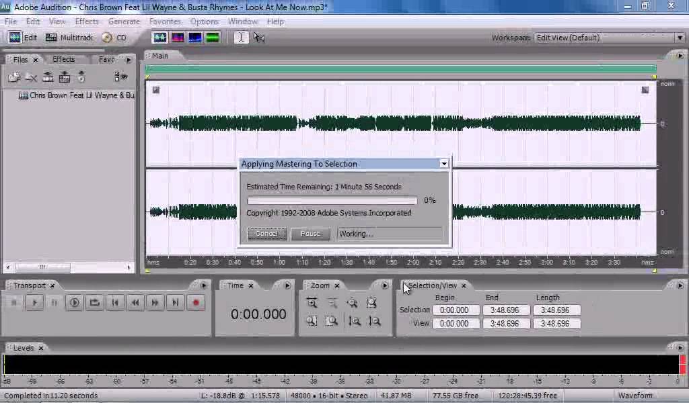Select Chris Brown file in Files list
689x403 pixels.
tap(77, 95)
